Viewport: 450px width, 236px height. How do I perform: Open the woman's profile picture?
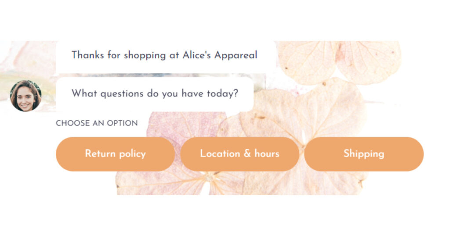[x=25, y=96]
